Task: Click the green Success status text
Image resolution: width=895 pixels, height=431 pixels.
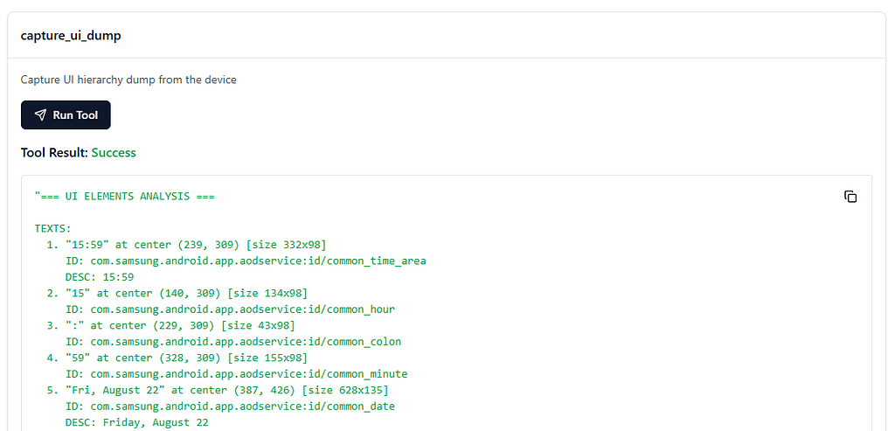Action: (114, 152)
